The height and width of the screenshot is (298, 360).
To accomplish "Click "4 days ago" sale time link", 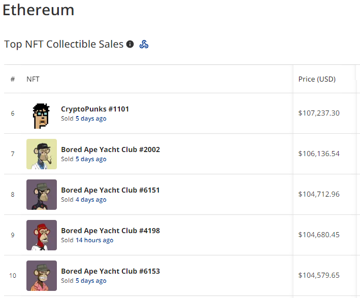I will click(x=91, y=200).
